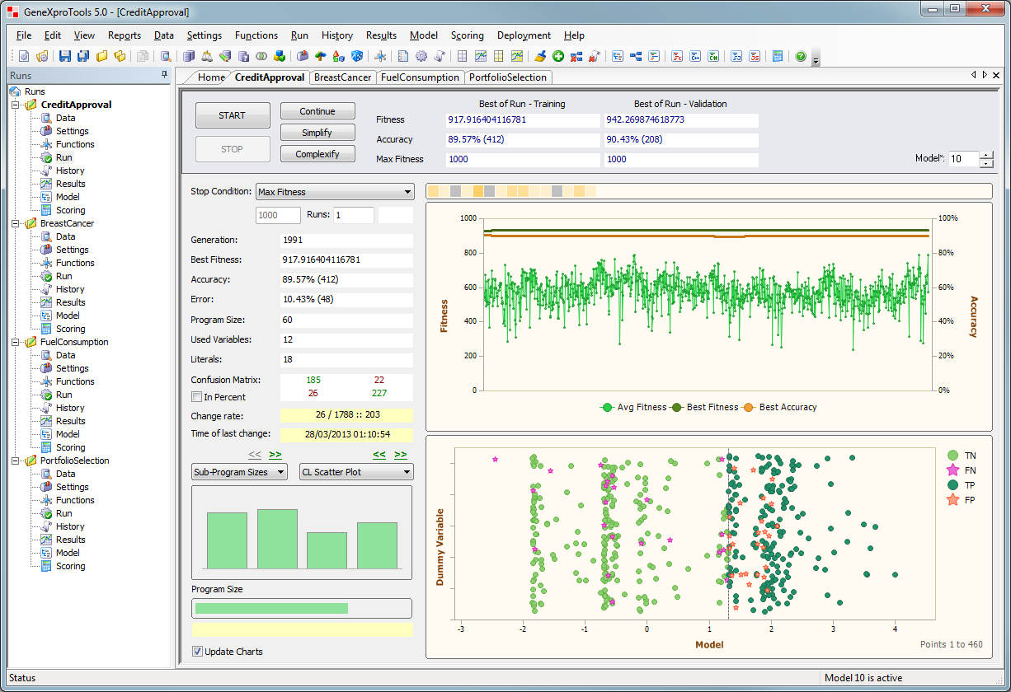The width and height of the screenshot is (1011, 692).
Task: Click the Simplify button
Action: coord(317,133)
